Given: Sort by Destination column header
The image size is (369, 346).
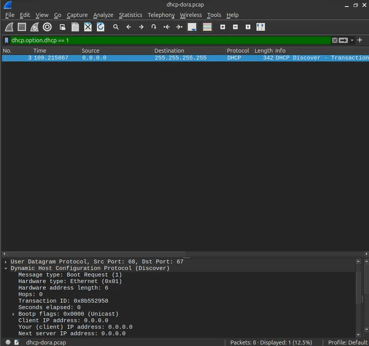Looking at the screenshot, I should click(189, 51).
